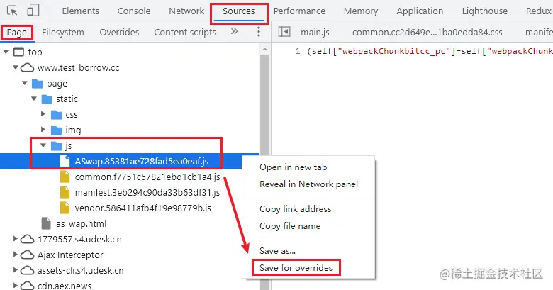
Task: Click the yellow common.f7751c js file icon
Action: (x=65, y=177)
